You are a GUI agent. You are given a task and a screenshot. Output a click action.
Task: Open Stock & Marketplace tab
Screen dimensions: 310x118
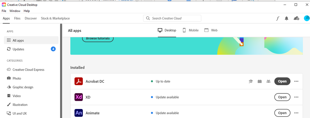(x=55, y=18)
